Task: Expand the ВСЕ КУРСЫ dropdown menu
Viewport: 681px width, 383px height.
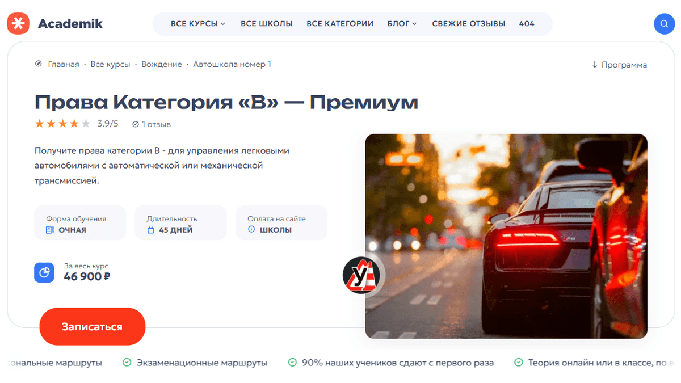Action: coord(198,24)
